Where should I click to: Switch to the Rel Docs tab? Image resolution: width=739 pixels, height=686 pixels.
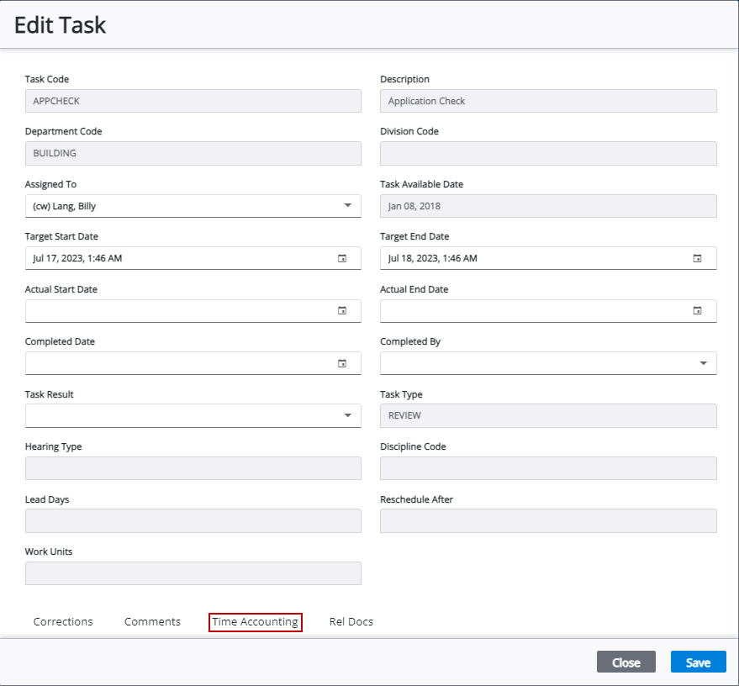point(351,621)
